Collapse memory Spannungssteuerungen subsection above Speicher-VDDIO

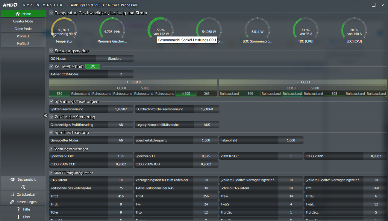pyautogui.click(x=51, y=149)
